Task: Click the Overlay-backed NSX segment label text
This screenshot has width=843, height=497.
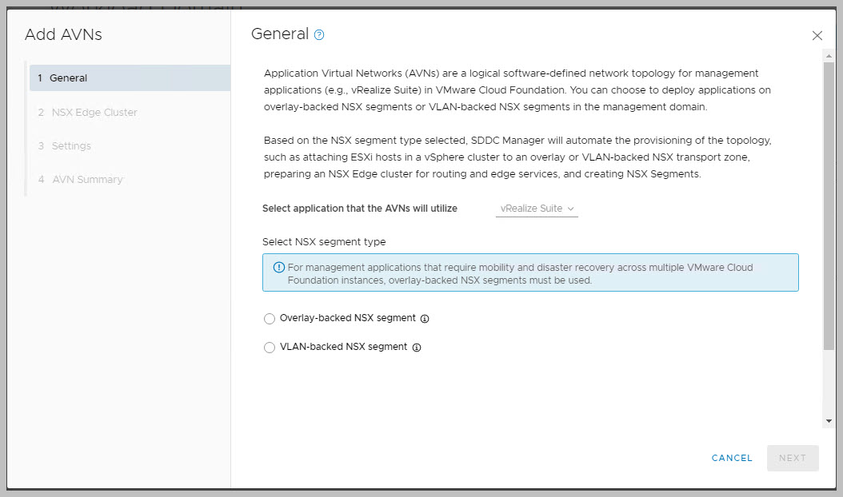Action: (347, 318)
